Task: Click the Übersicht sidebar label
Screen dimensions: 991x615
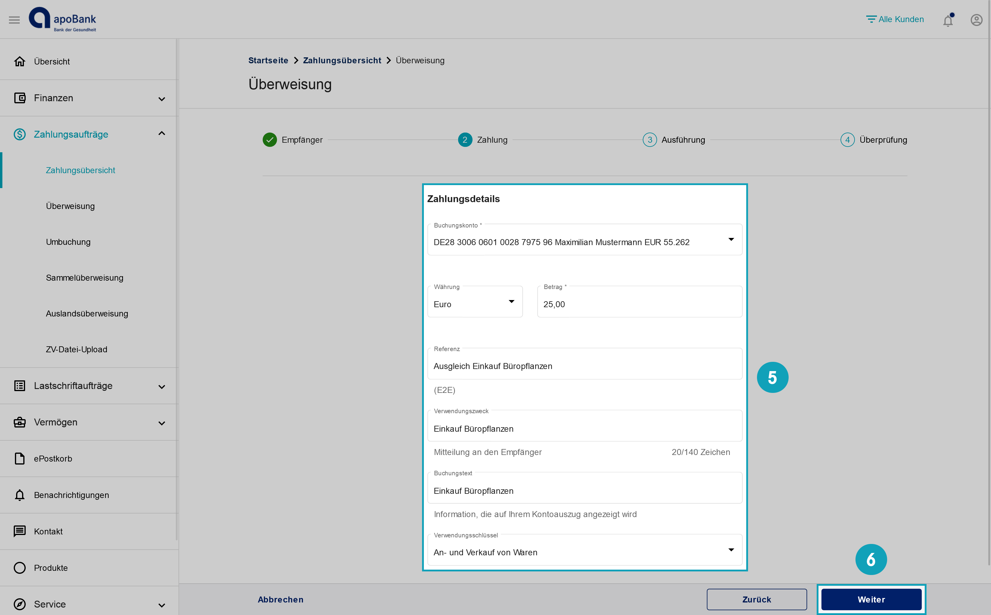Action: [52, 61]
